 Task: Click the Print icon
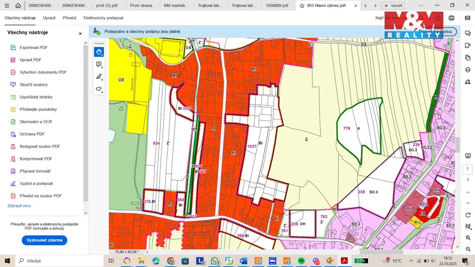(451, 18)
